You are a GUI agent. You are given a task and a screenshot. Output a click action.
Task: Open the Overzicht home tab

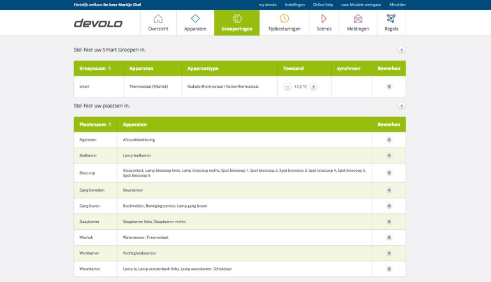[x=158, y=23]
